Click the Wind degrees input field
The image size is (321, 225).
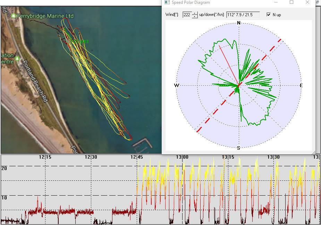[187, 15]
